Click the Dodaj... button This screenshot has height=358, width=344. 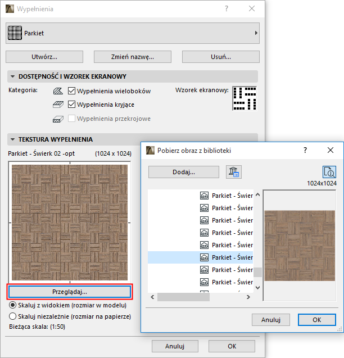pos(184,172)
